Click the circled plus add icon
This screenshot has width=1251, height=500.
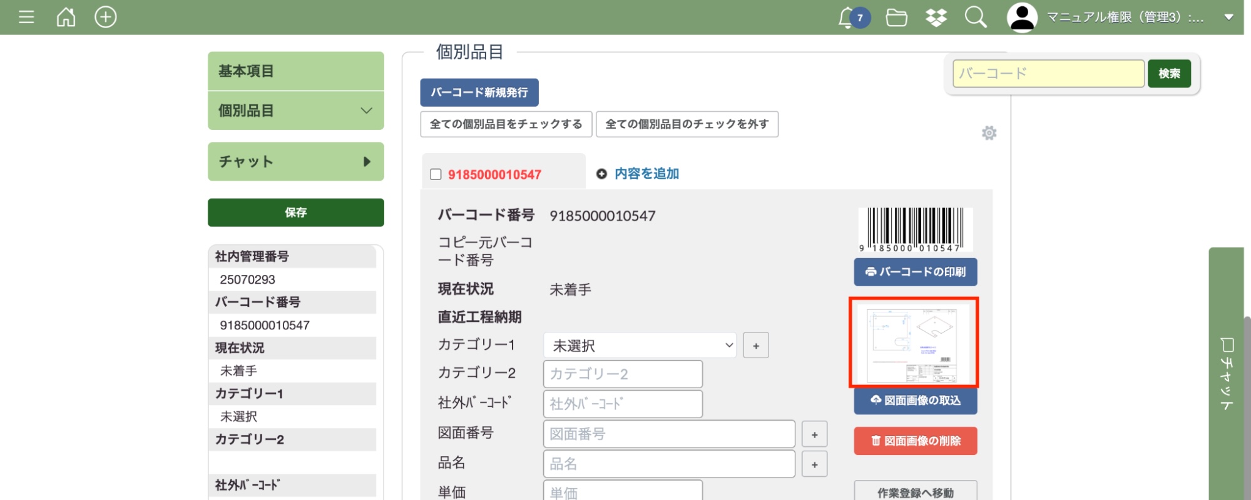tap(105, 17)
